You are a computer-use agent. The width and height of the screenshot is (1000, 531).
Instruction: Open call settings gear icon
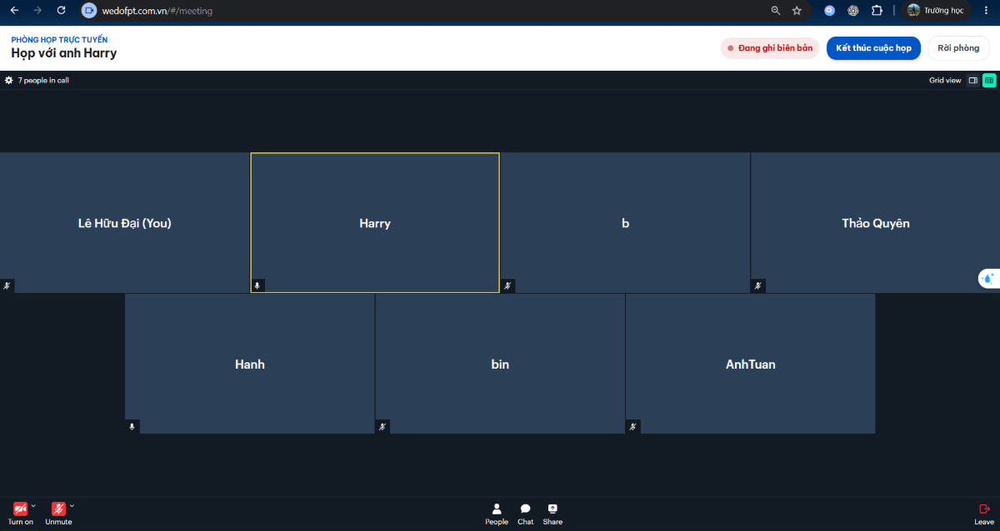point(9,80)
